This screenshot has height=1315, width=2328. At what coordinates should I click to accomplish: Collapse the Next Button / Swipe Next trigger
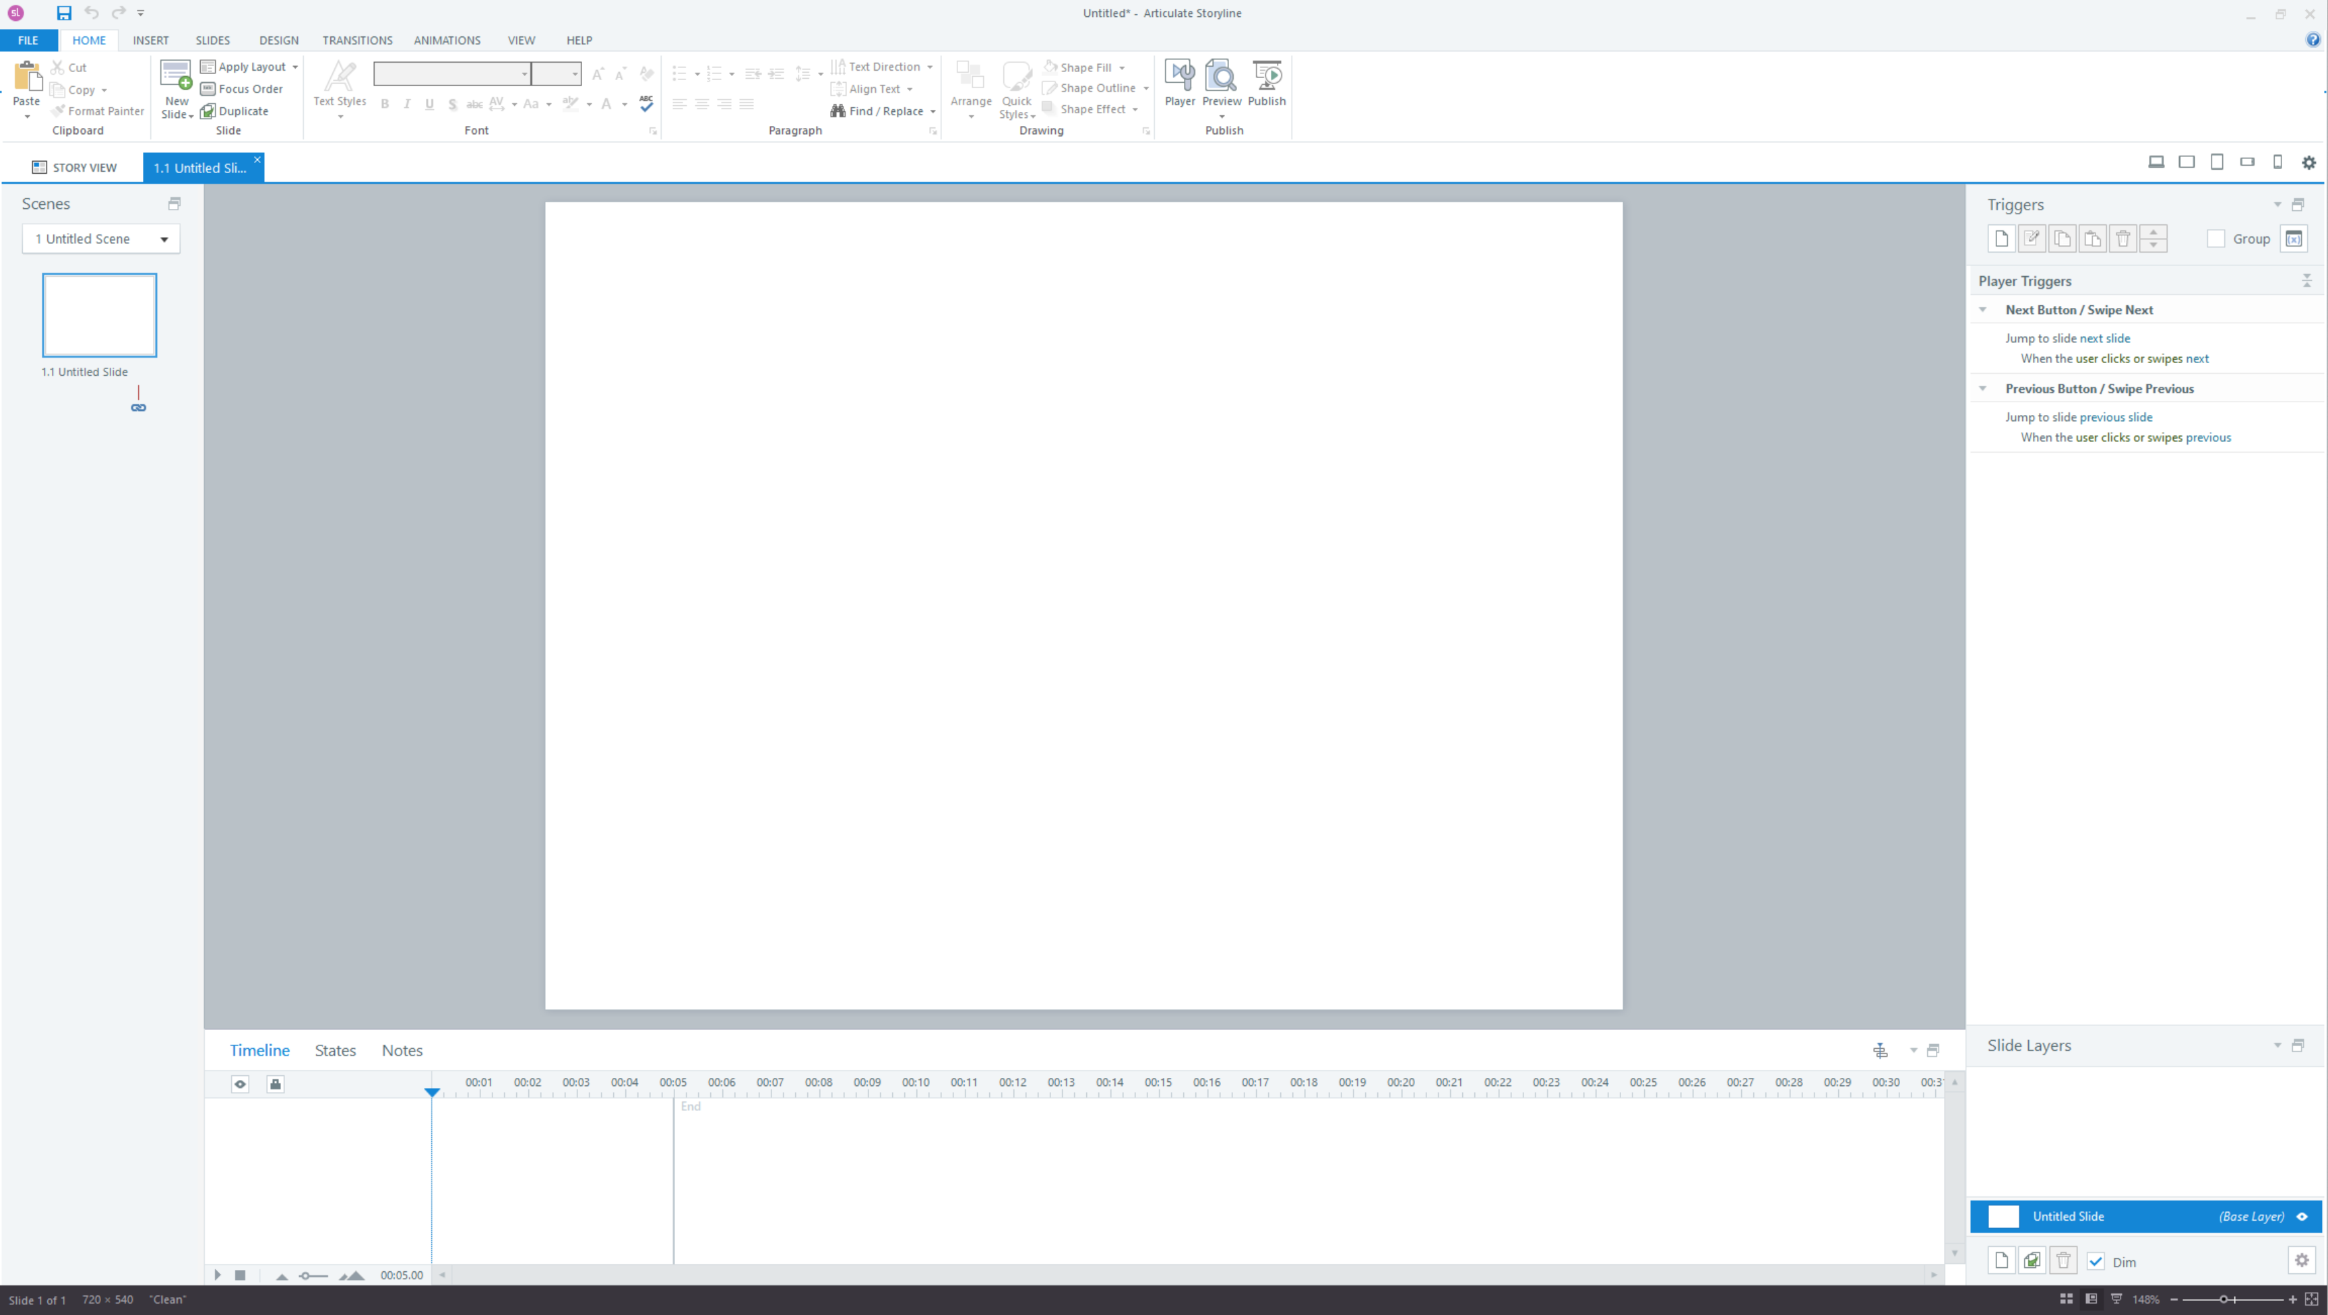click(x=1984, y=310)
